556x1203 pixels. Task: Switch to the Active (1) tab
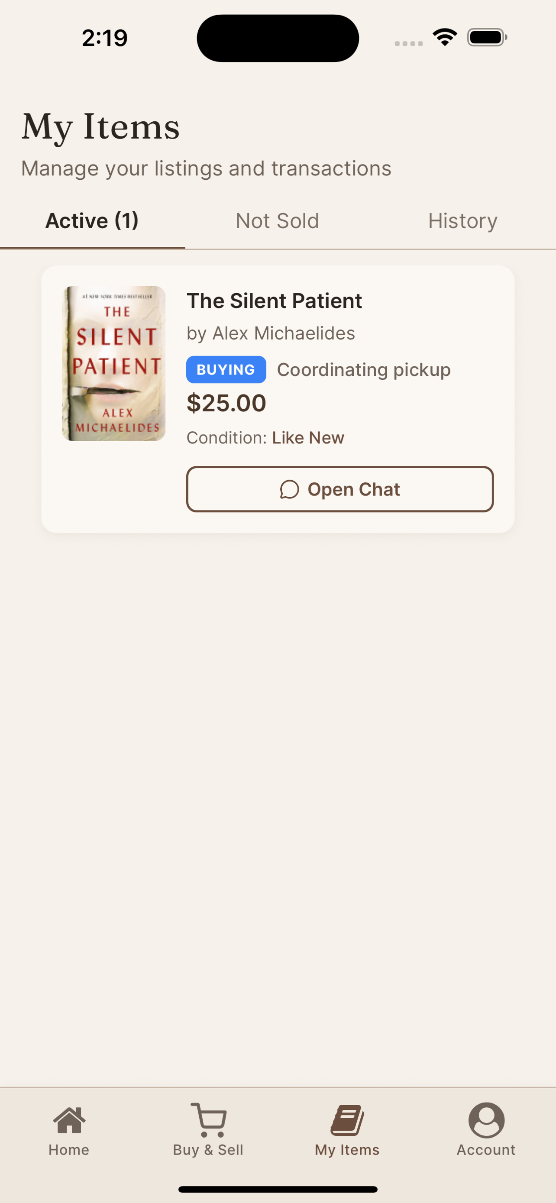(x=92, y=221)
